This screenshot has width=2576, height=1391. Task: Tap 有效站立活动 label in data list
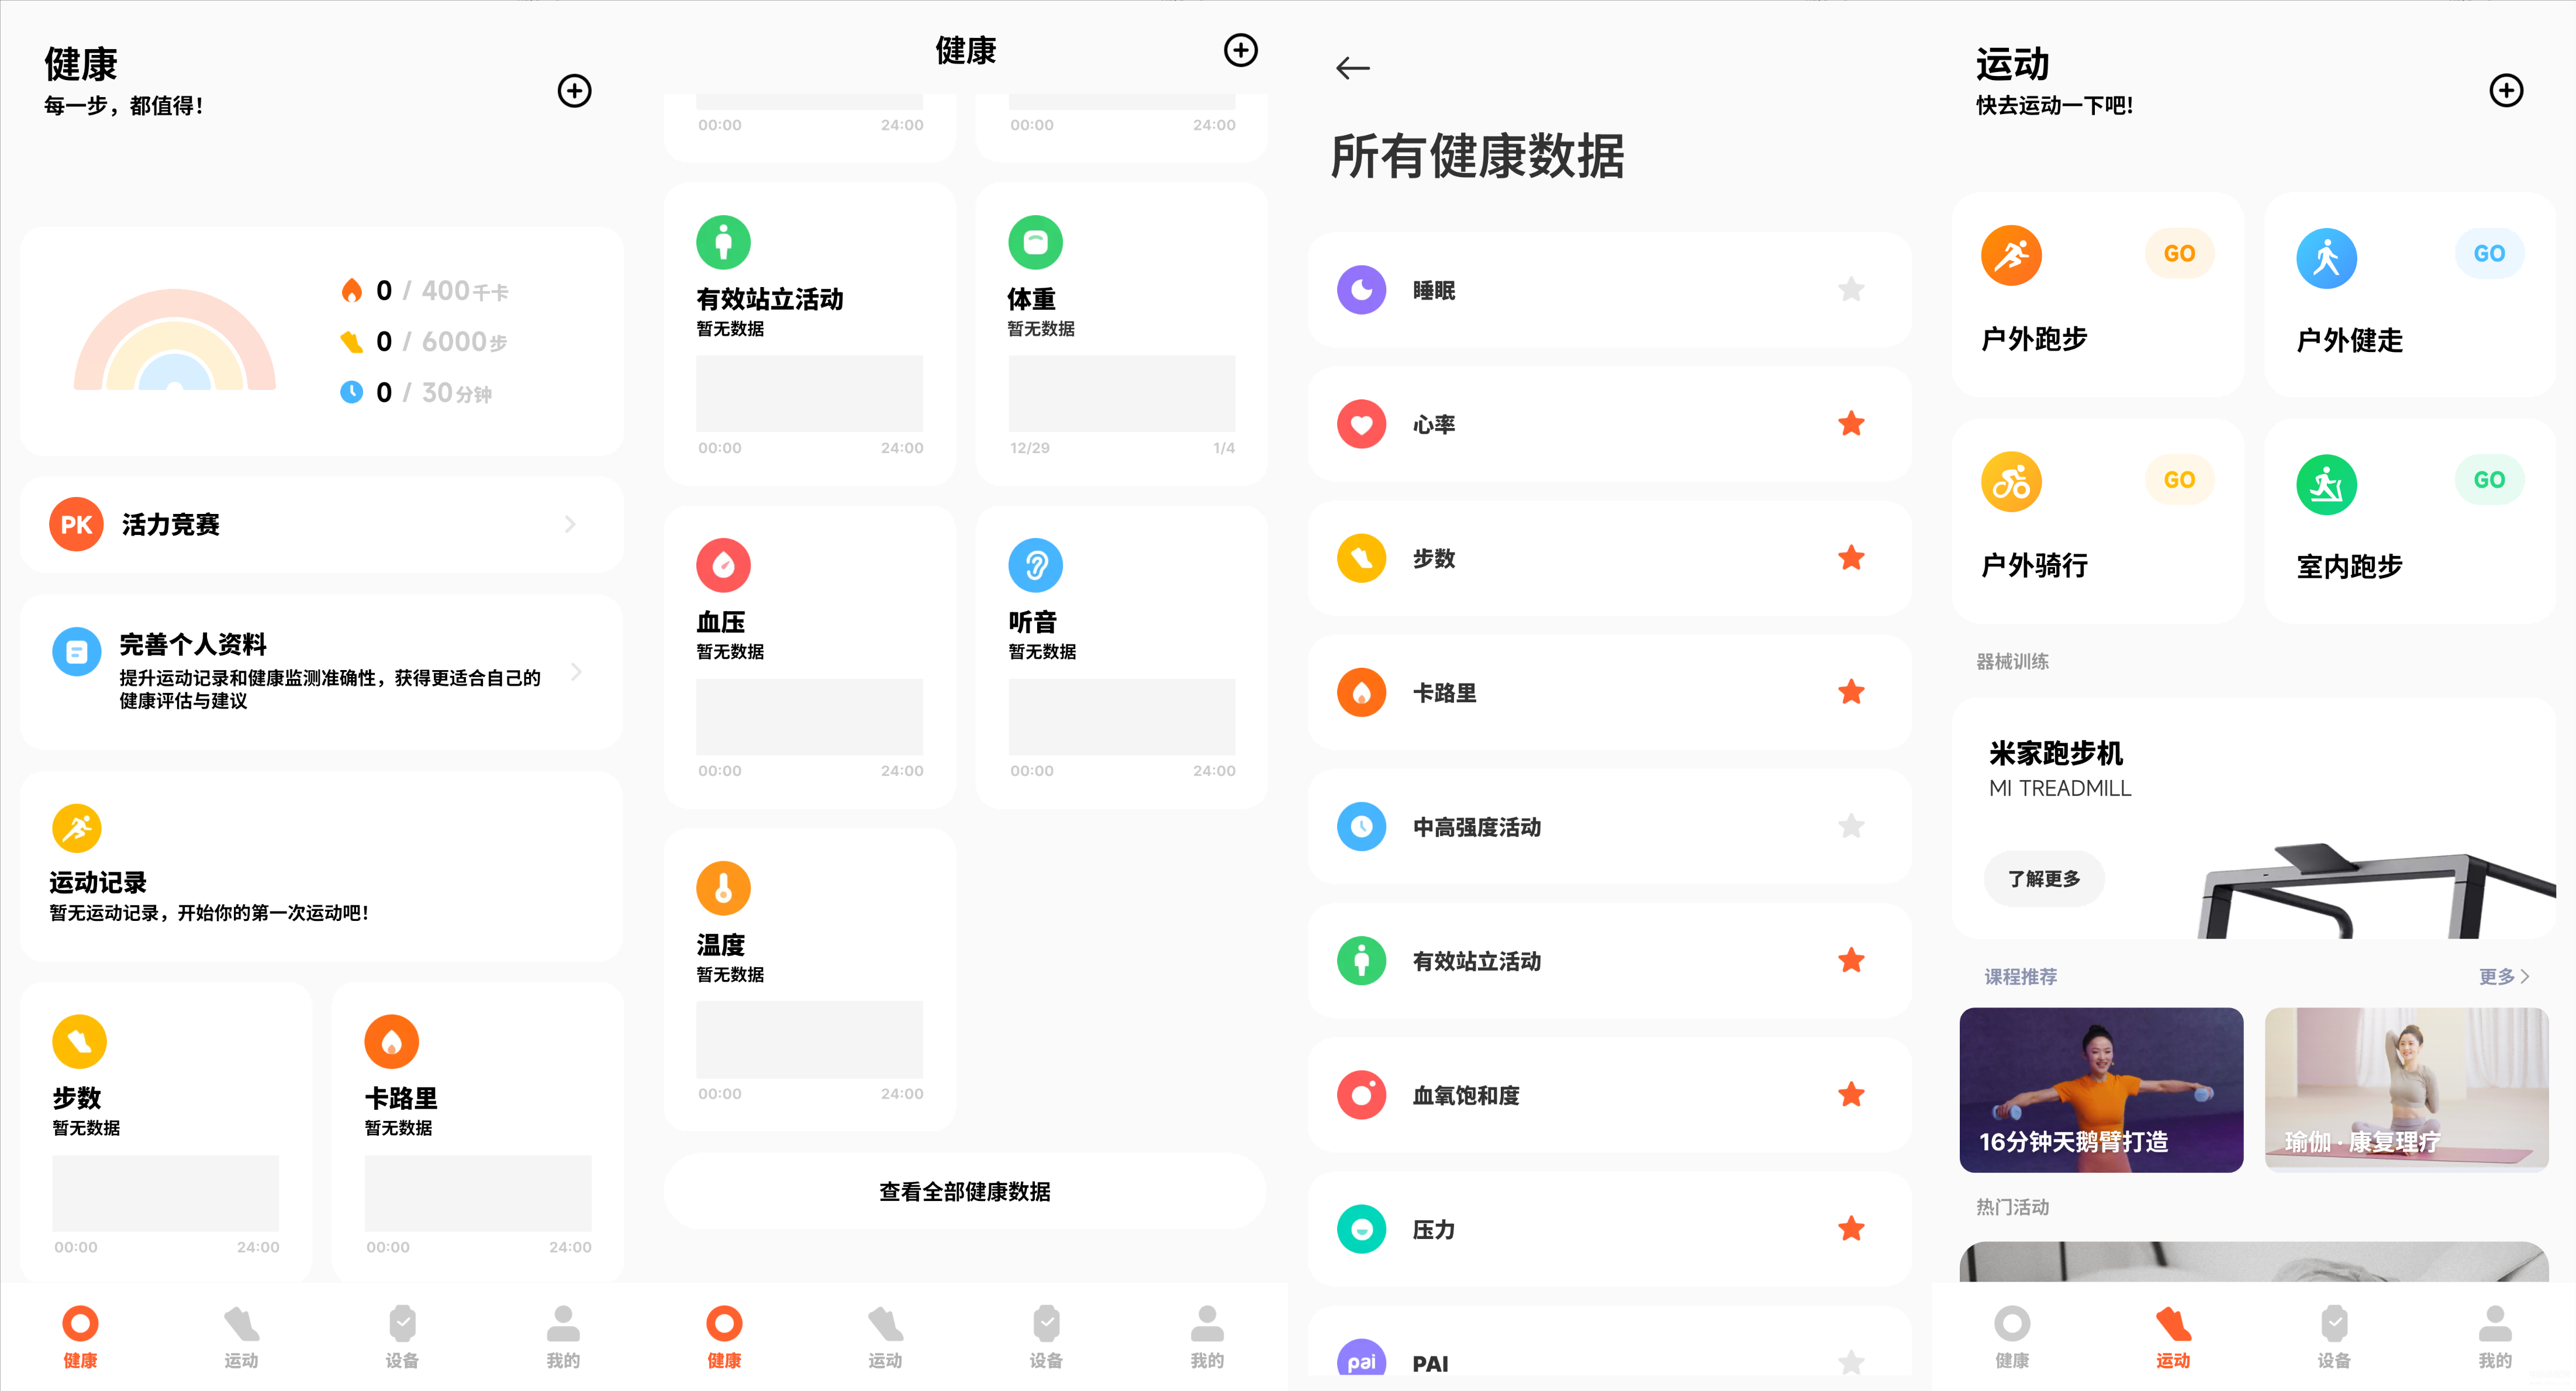(x=1476, y=961)
